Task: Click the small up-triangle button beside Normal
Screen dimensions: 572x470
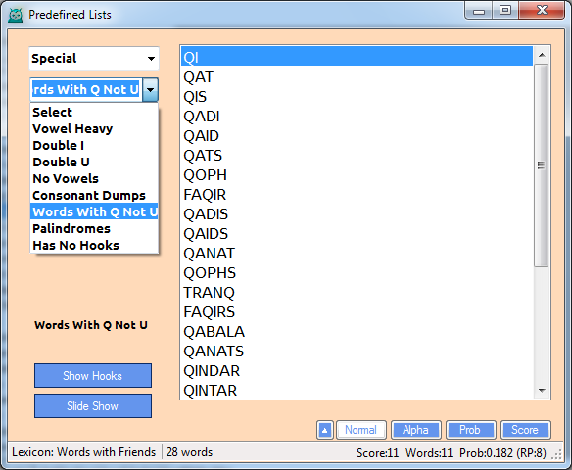Action: (324, 430)
